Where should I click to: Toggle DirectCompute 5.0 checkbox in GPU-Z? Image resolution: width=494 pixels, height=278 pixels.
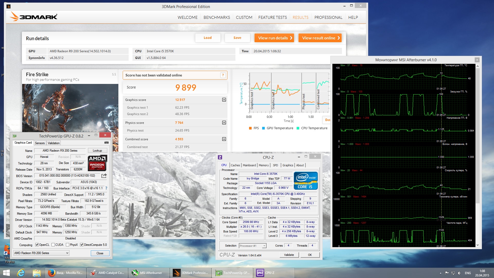pos(82,245)
